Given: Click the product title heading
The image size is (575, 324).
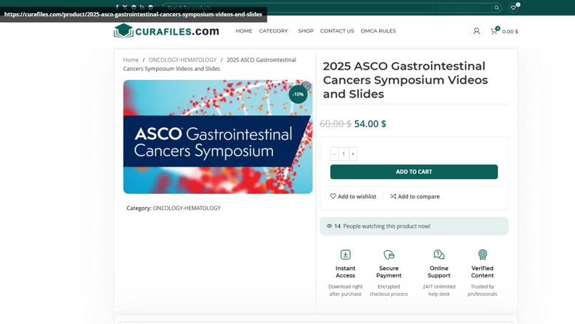Looking at the screenshot, I should click(405, 80).
